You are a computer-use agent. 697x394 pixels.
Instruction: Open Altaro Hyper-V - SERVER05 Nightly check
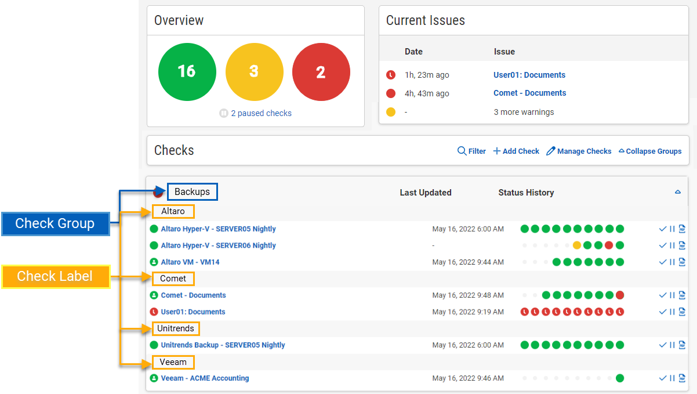click(219, 229)
